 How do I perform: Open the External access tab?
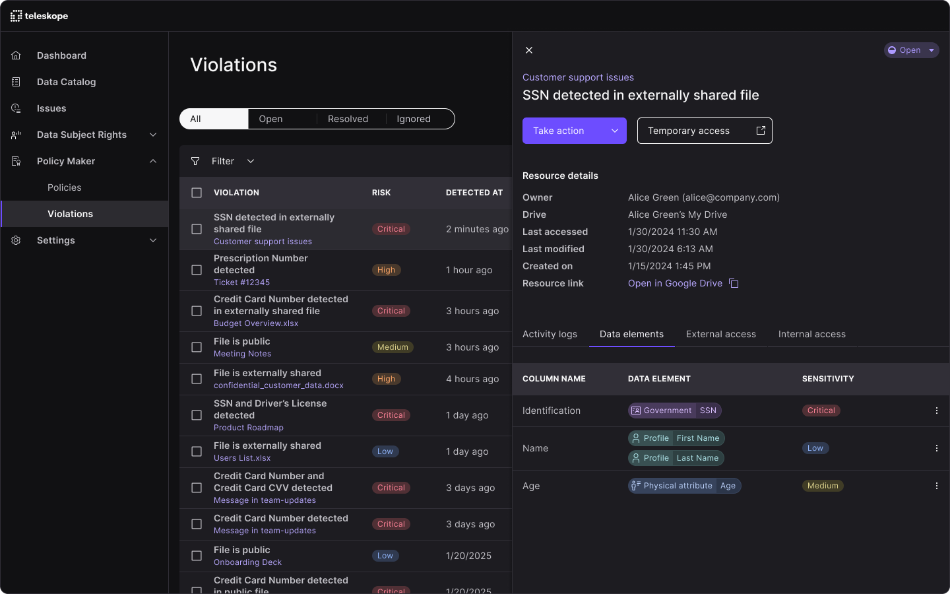pyautogui.click(x=721, y=334)
